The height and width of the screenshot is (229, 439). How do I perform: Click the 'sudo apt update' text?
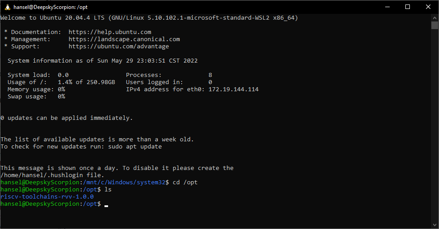tap(135, 147)
